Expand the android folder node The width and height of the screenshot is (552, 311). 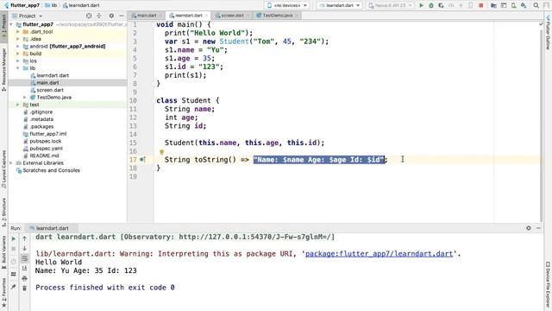pyautogui.click(x=18, y=46)
